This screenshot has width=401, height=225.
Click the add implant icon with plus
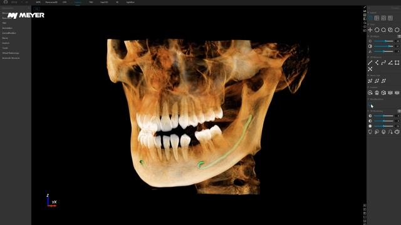370,92
